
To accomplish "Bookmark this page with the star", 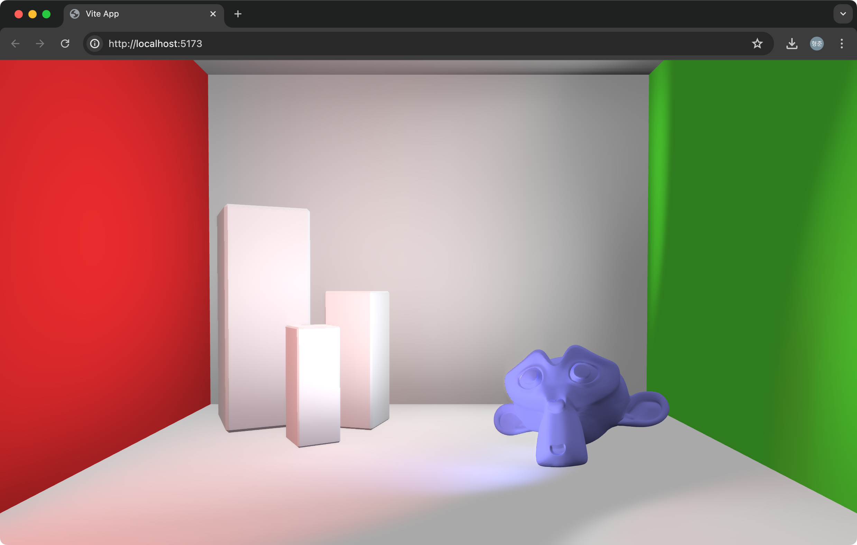I will (757, 44).
